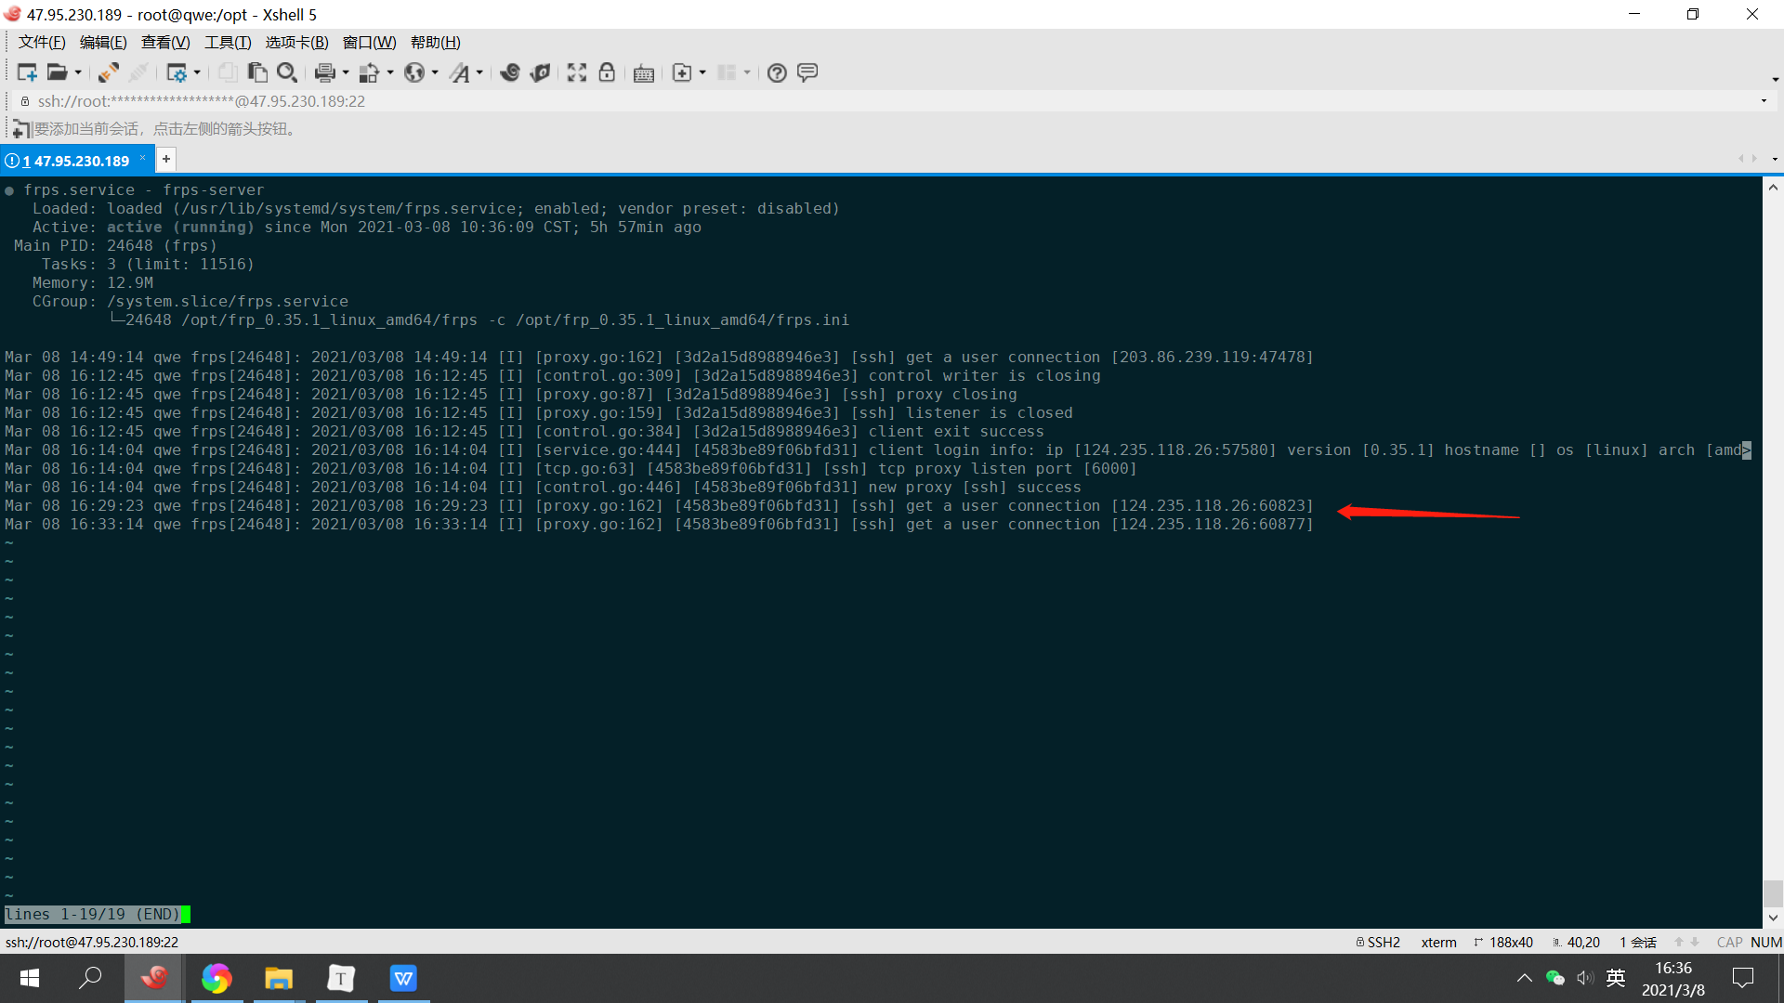Click the terminal vertical scrollbar thumb
Viewport: 1784px width, 1003px height.
pos(1773,893)
